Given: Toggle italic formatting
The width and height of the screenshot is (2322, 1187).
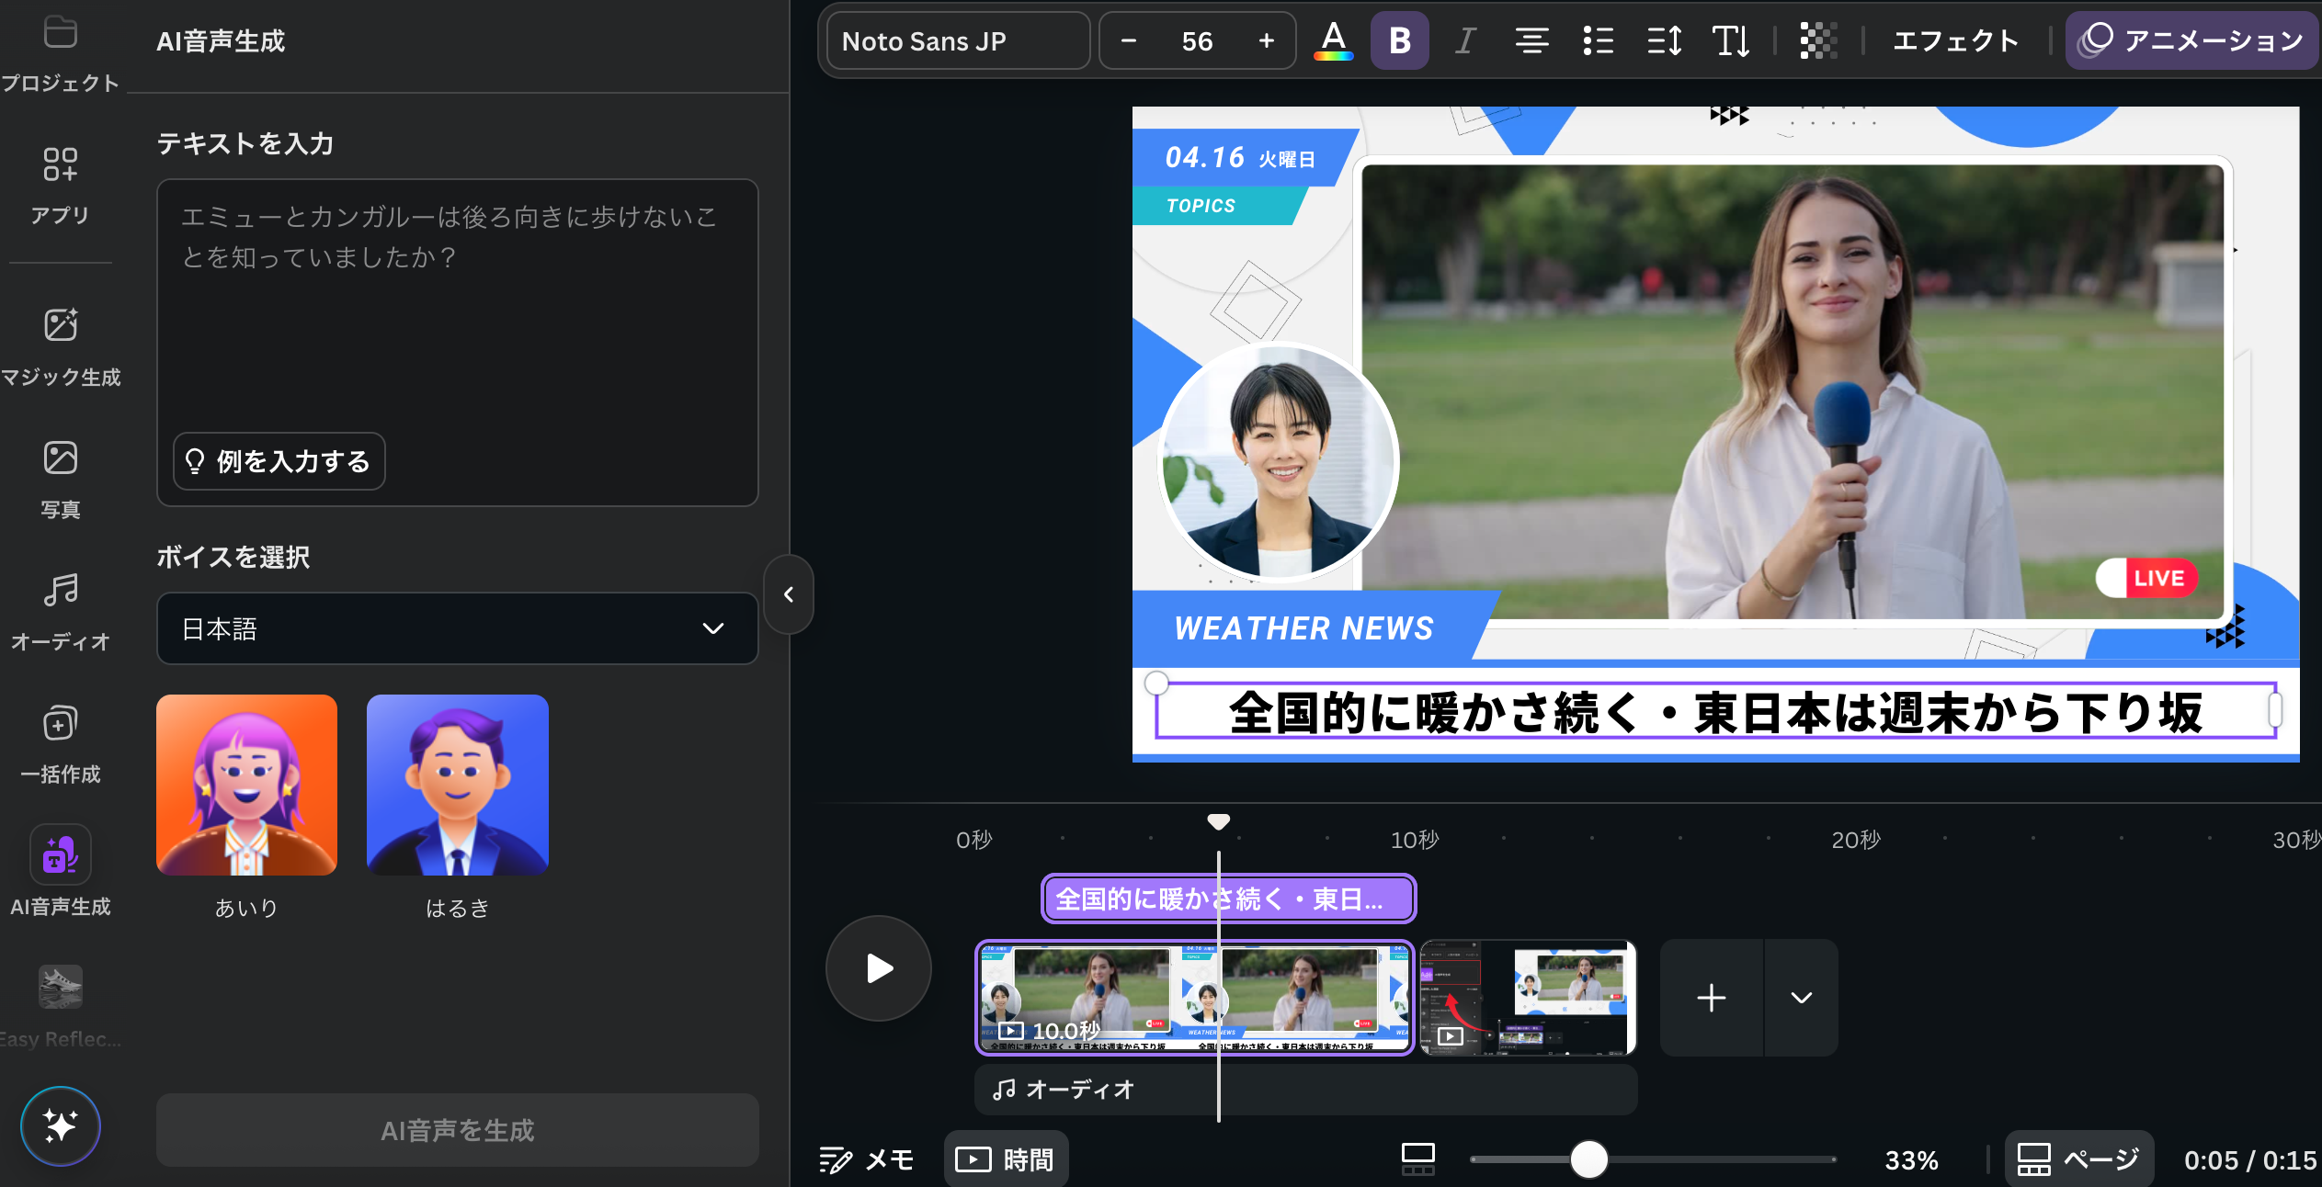Looking at the screenshot, I should tap(1465, 40).
